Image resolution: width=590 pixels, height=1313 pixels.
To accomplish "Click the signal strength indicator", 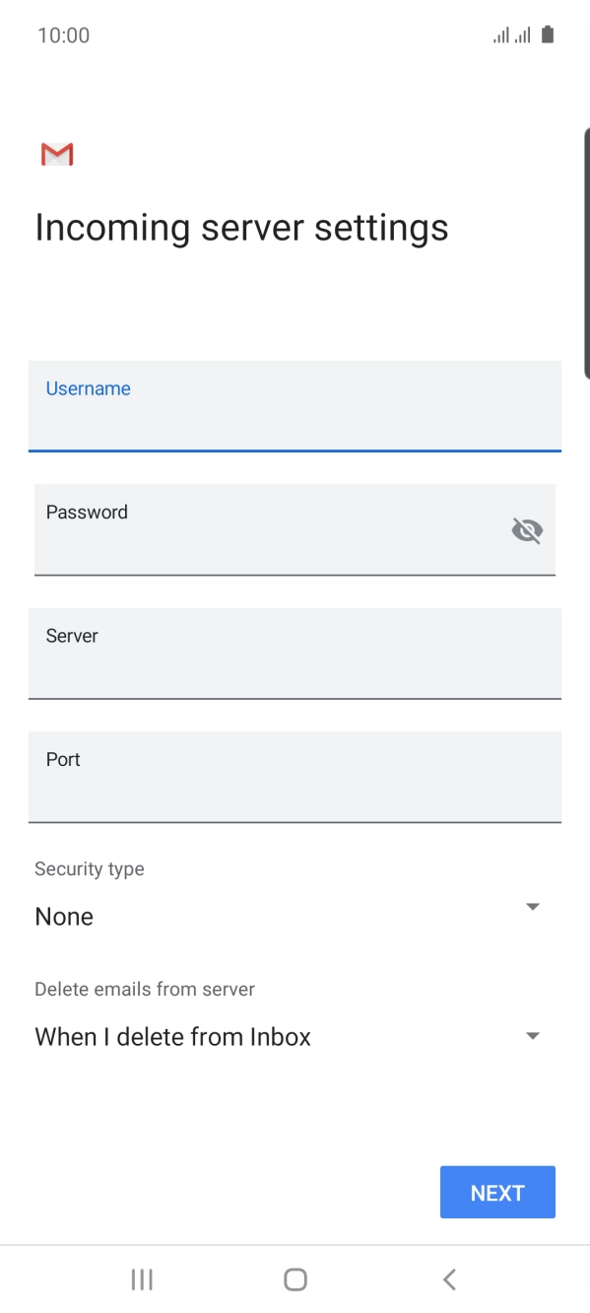I will pos(505,35).
